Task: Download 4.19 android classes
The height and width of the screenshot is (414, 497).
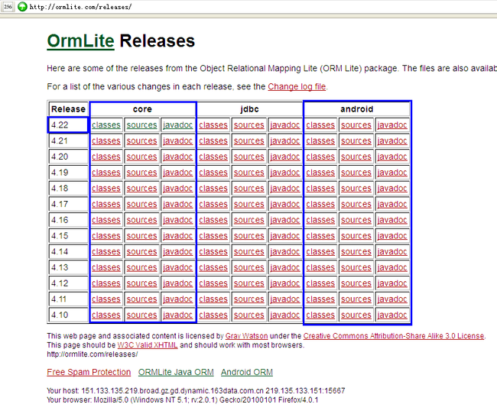Action: [320, 173]
